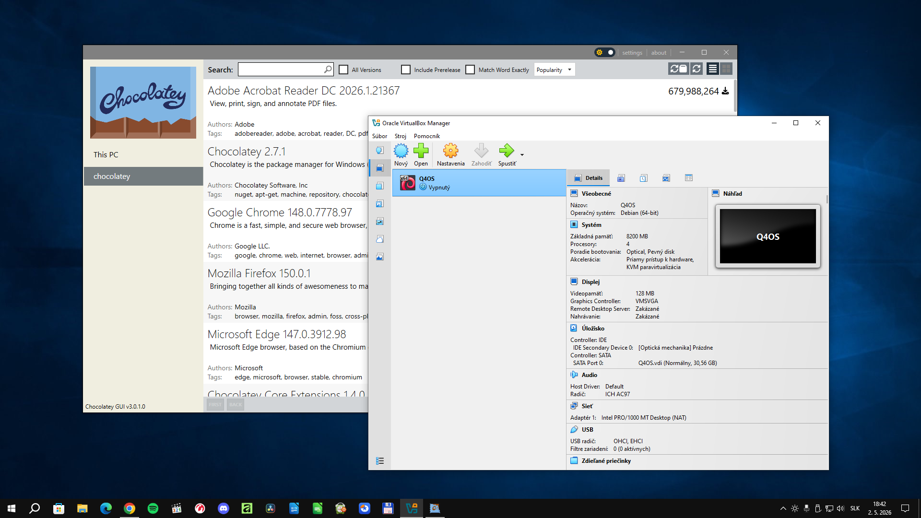The width and height of the screenshot is (921, 518).
Task: Click the FIRST page button in Chocolatey
Action: click(215, 405)
